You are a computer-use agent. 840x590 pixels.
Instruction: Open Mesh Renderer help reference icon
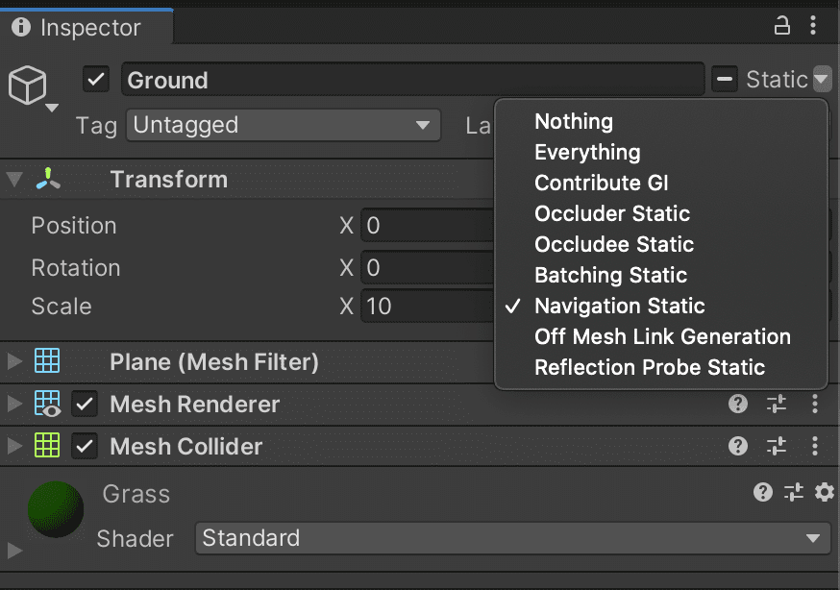738,404
